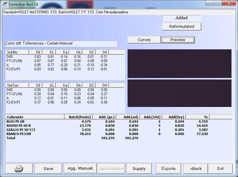Click the Batch(Paste) column header
238x177 pixels.
click(78, 117)
